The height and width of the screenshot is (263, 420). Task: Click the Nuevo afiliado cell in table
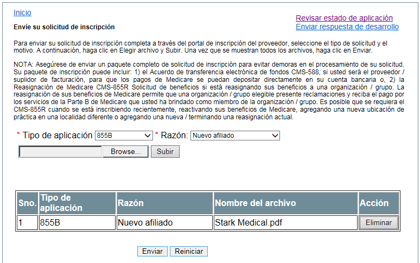click(164, 222)
